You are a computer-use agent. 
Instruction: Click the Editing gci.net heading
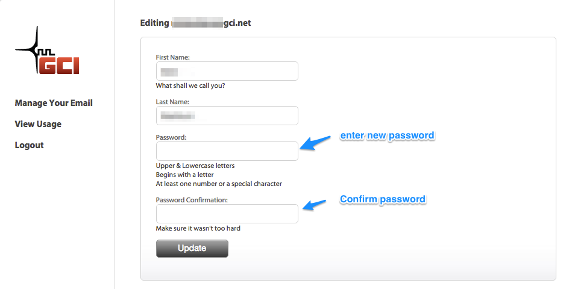[195, 23]
